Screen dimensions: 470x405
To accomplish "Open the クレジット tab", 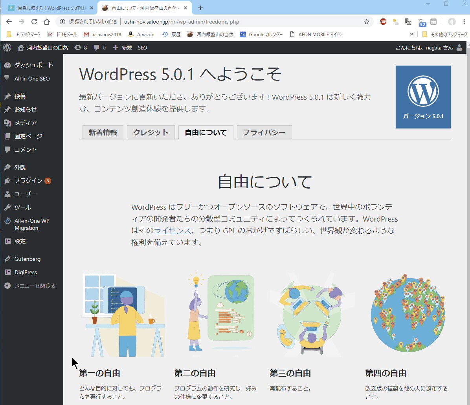I will coord(151,132).
